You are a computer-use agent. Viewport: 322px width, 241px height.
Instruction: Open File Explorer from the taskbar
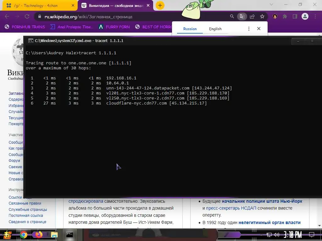(54, 235)
